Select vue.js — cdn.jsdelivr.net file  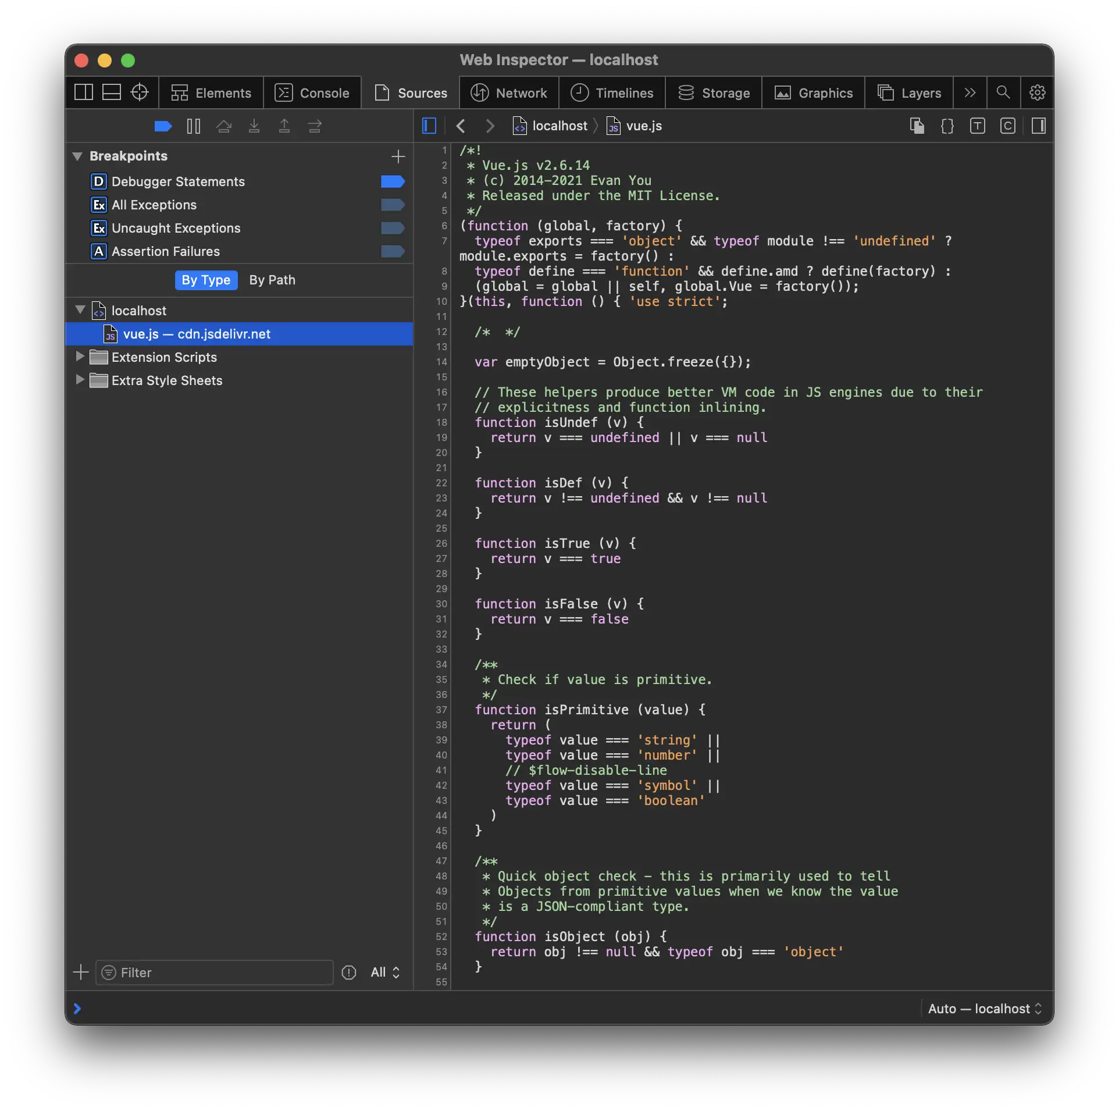tap(197, 334)
